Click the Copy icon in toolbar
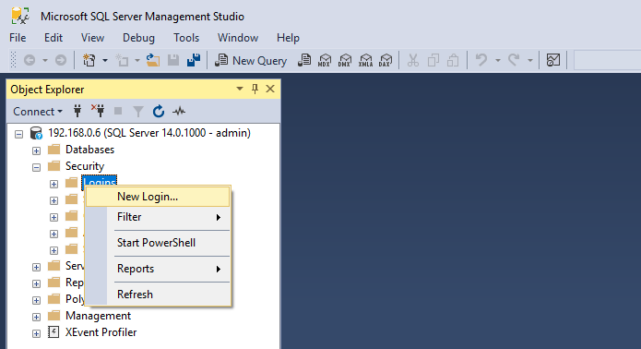Image resolution: width=641 pixels, height=349 pixels. 433,61
